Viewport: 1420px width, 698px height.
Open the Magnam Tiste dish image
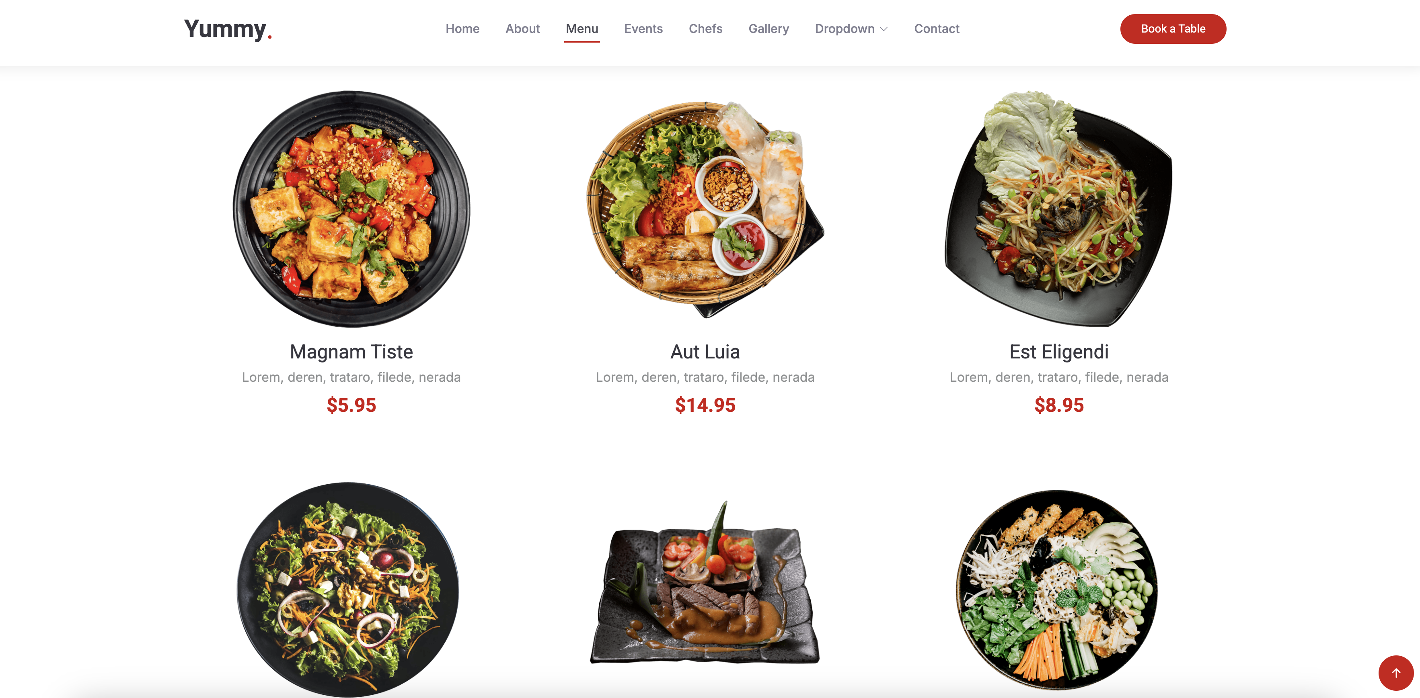(352, 209)
